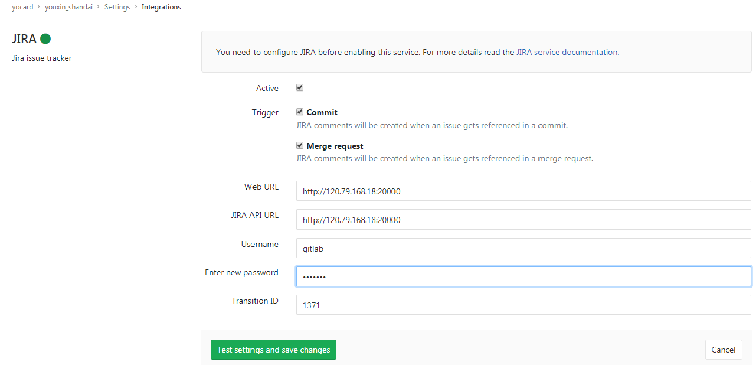Image resolution: width=756 pixels, height=365 pixels.
Task: Click the Transition ID field showing 1371
Action: tap(523, 305)
